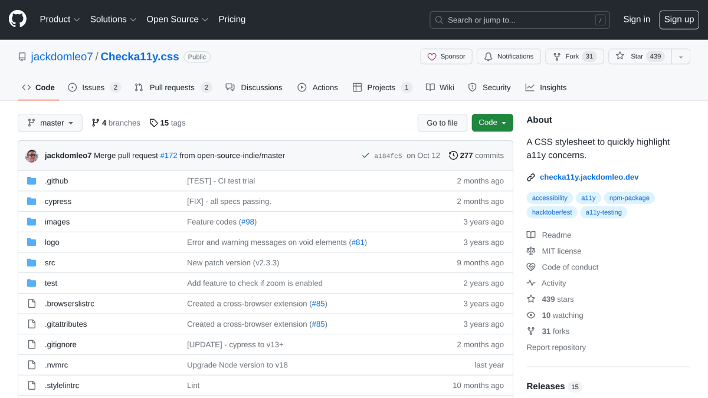Open the Product dropdown menu
Screen dimensions: 708x398
tap(60, 19)
